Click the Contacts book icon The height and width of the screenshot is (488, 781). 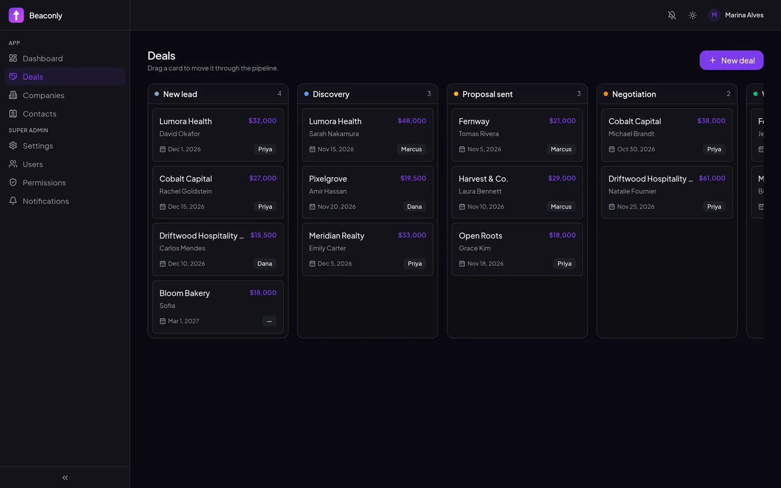click(13, 114)
